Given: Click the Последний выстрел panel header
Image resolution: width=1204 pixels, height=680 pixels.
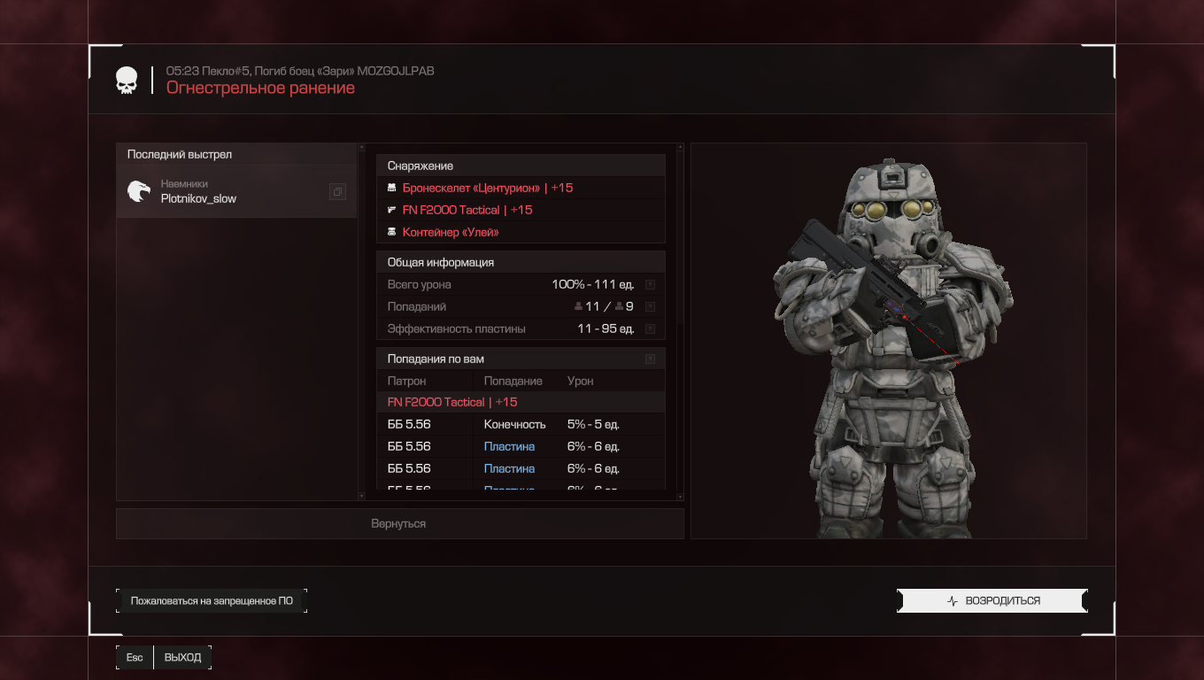Looking at the screenshot, I should coord(236,154).
